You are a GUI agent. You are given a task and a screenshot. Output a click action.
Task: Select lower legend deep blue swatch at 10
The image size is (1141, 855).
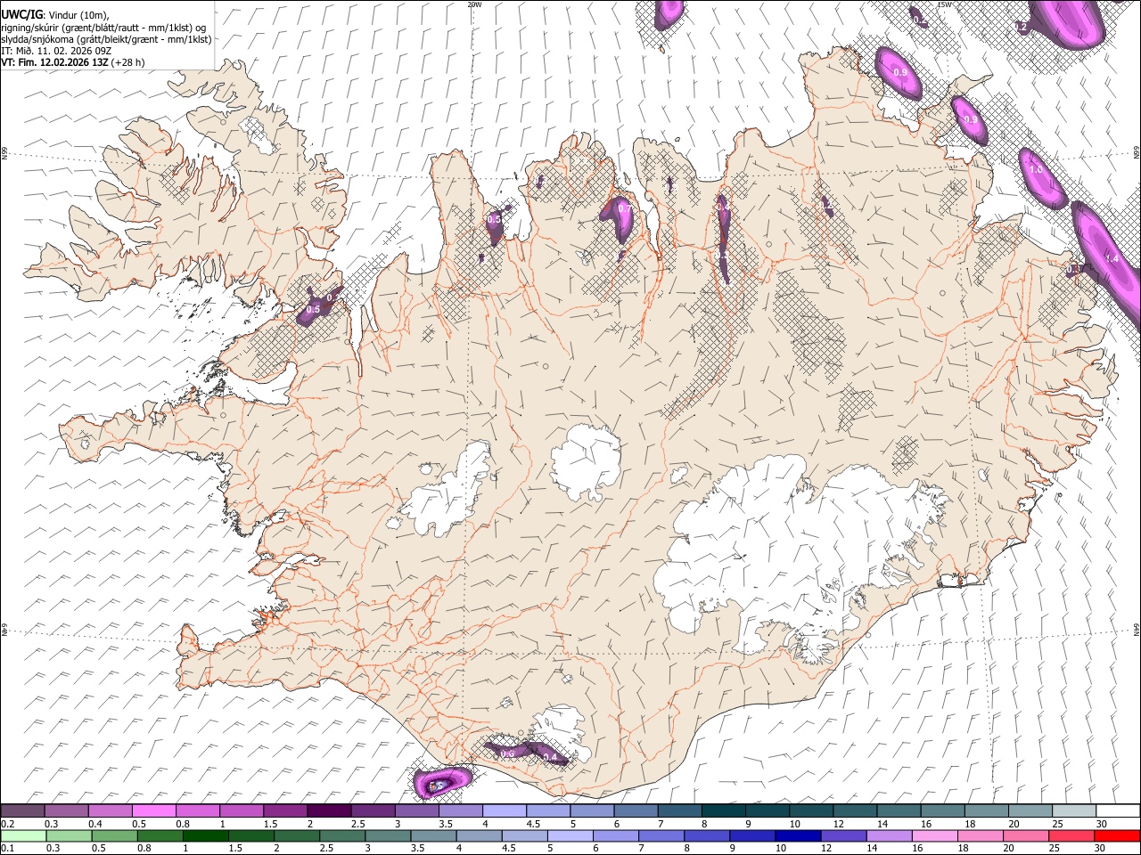(797, 835)
